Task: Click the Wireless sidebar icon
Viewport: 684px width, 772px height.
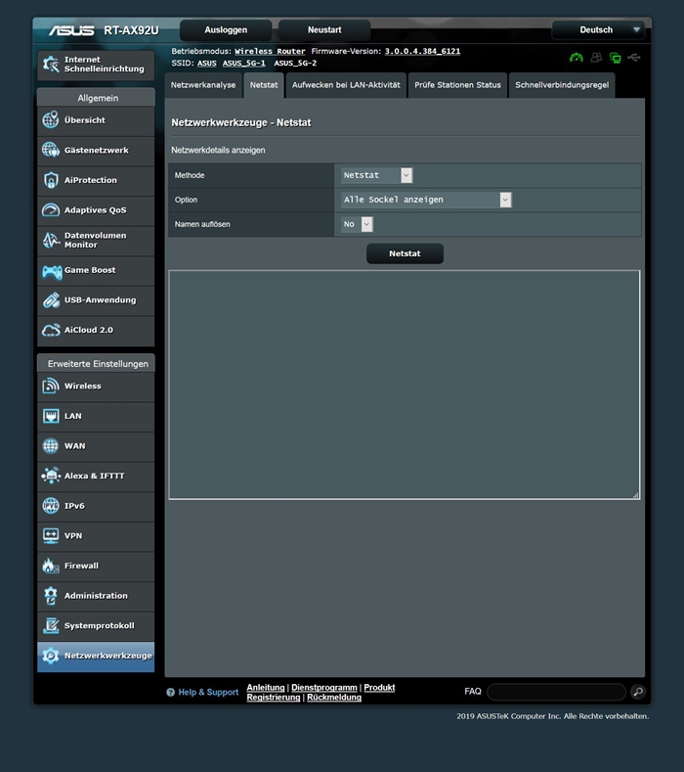Action: point(51,386)
